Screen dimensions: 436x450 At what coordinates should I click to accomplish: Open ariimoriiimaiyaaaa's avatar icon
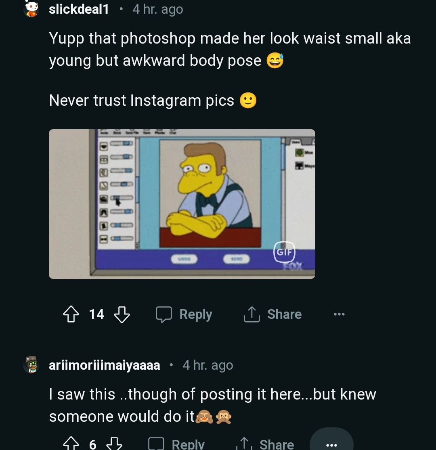coord(31,365)
